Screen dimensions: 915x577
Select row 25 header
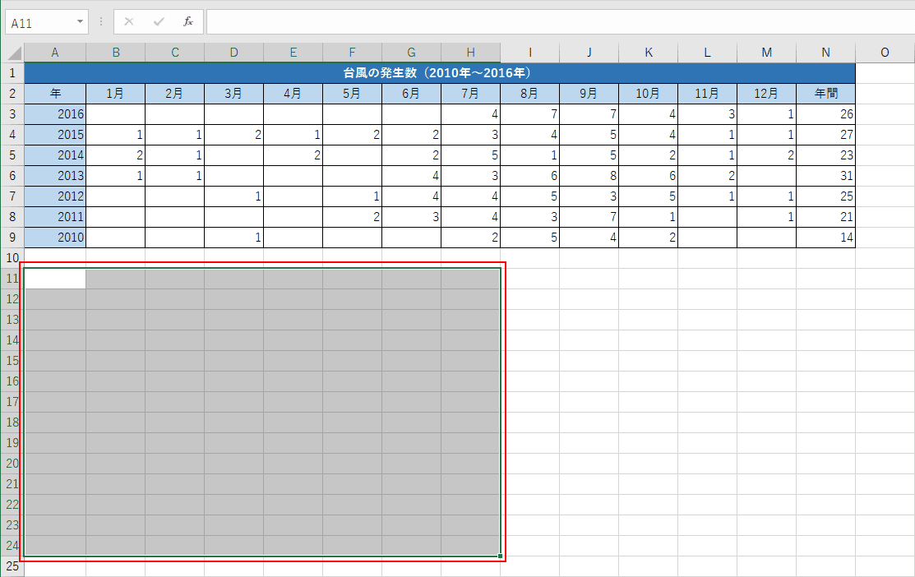[12, 566]
